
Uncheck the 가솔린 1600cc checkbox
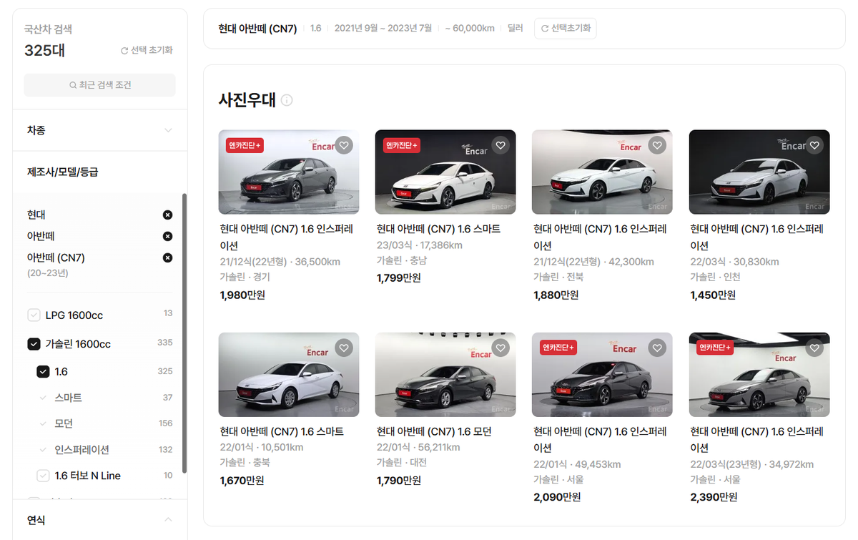pos(34,344)
